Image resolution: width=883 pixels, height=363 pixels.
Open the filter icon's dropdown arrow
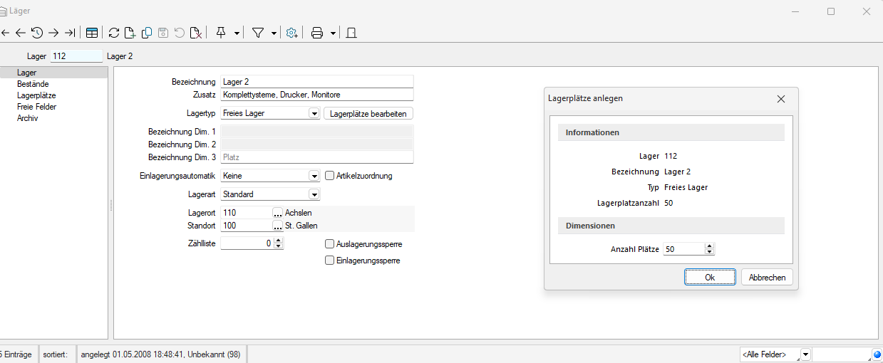click(x=274, y=33)
